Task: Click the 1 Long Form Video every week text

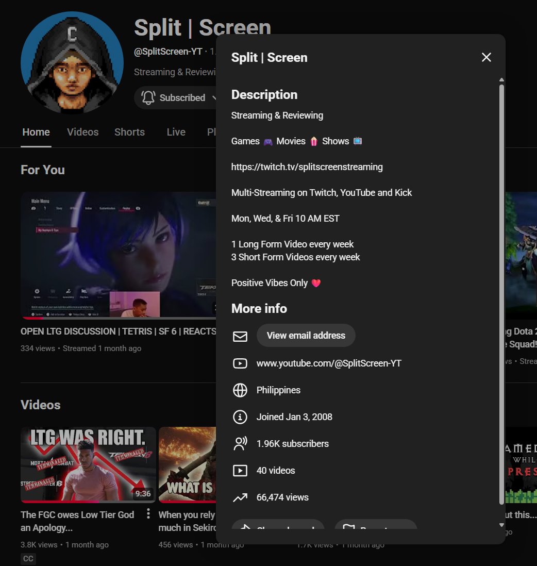Action: pyautogui.click(x=292, y=244)
